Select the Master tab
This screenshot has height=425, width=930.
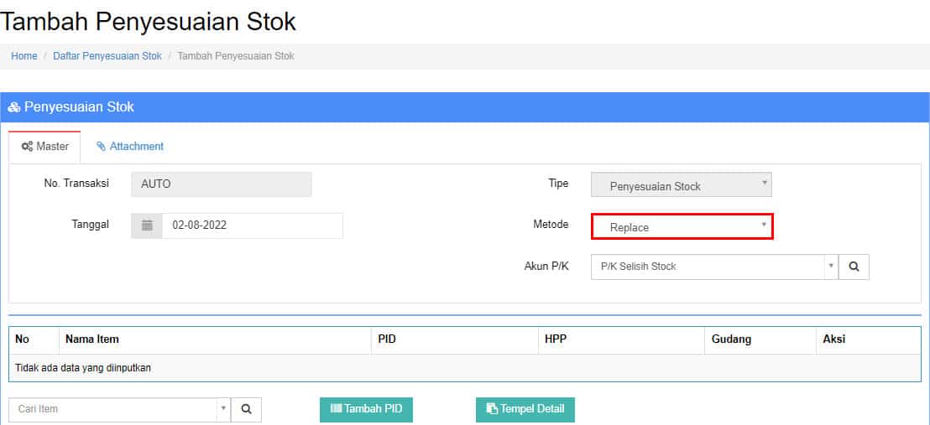(44, 147)
